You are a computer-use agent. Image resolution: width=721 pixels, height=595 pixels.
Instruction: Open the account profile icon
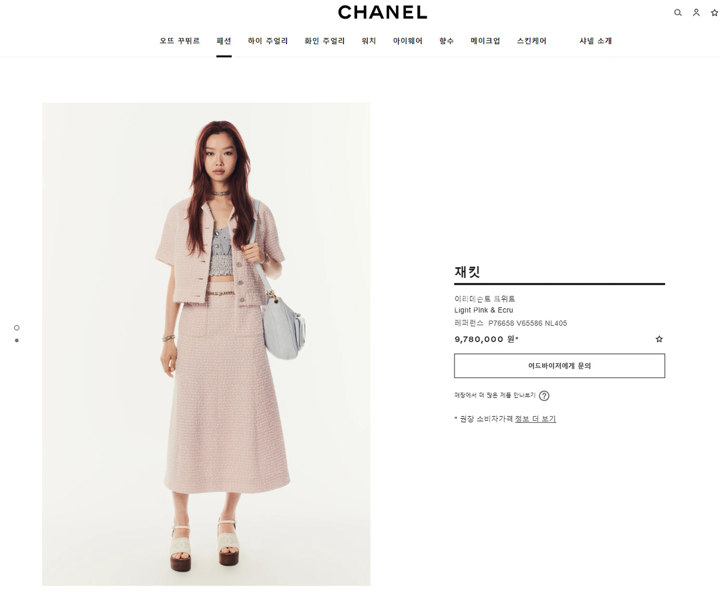(x=696, y=13)
